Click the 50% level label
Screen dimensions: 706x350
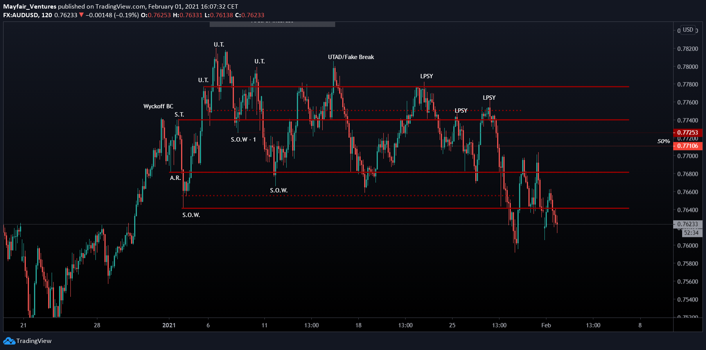[663, 141]
